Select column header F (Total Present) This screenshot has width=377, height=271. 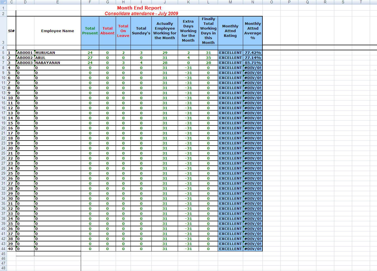pos(90,2)
